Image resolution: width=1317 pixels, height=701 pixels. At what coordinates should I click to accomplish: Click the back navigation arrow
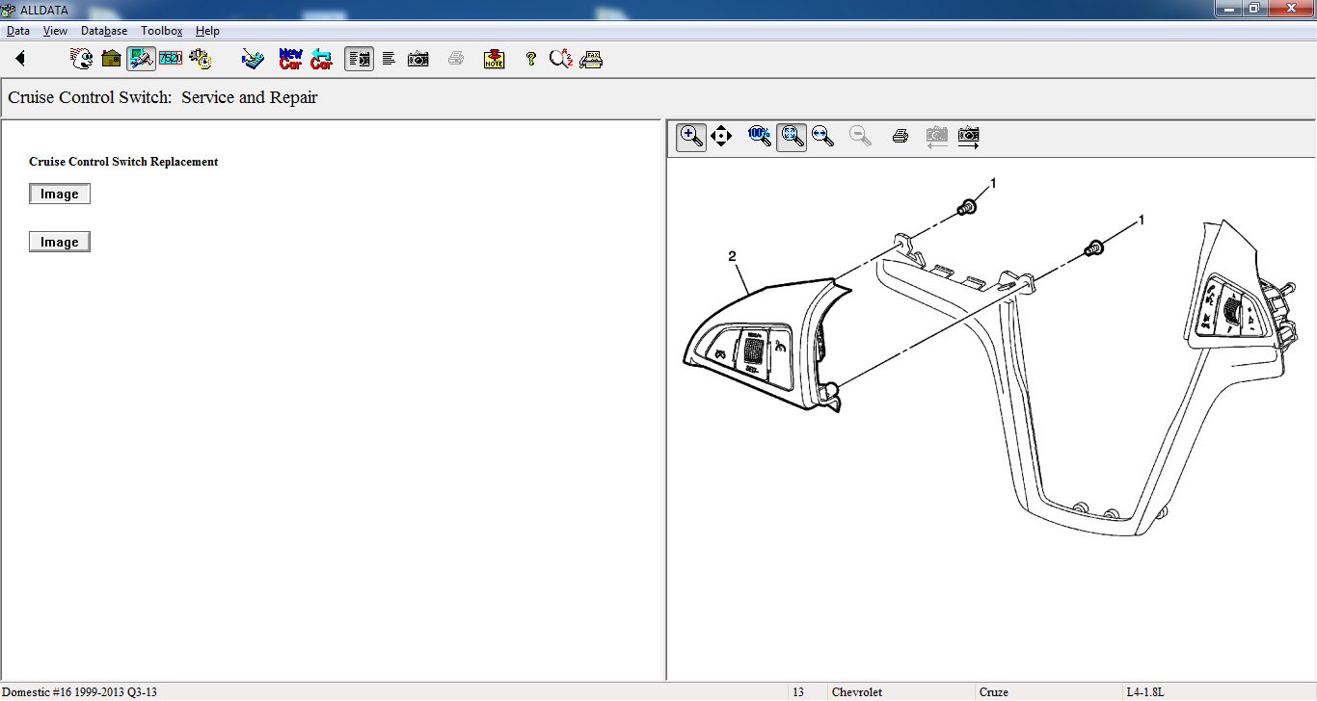coord(19,59)
